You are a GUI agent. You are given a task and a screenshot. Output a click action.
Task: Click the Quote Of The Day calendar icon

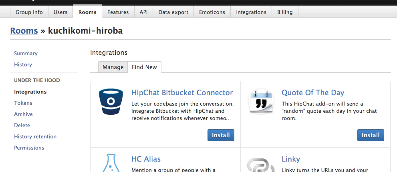click(x=261, y=101)
